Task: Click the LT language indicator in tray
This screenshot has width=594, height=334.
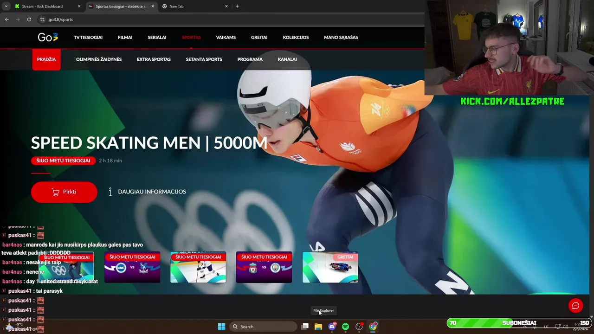Action: point(546,327)
